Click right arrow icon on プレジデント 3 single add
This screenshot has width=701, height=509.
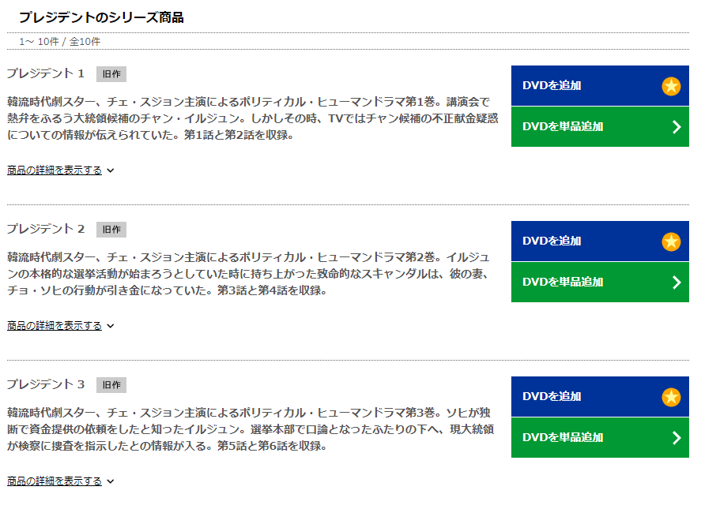(677, 437)
